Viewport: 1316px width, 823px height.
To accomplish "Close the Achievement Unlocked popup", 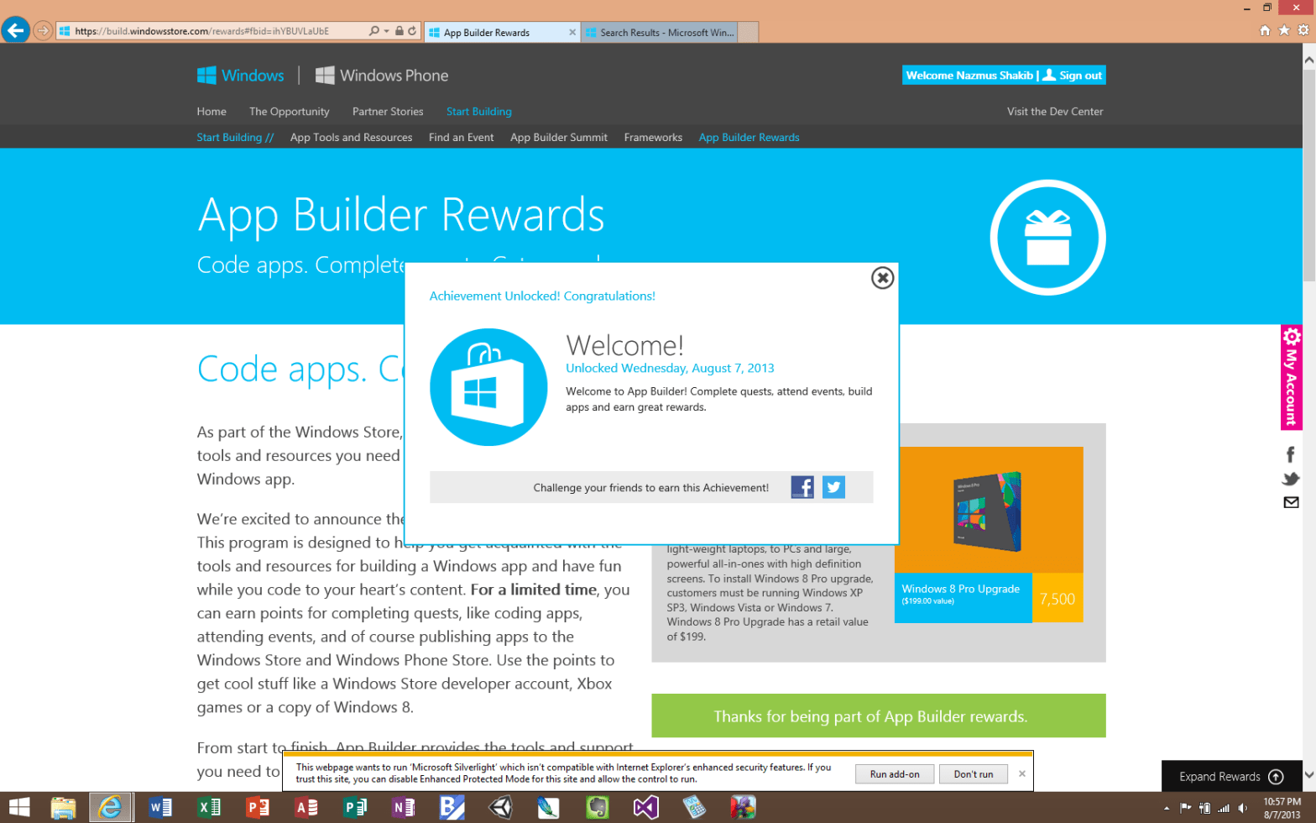I will tap(881, 278).
